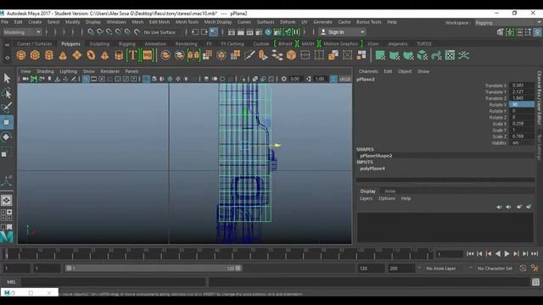Select polyPlane4 input node
The height and width of the screenshot is (305, 543).
click(372, 169)
